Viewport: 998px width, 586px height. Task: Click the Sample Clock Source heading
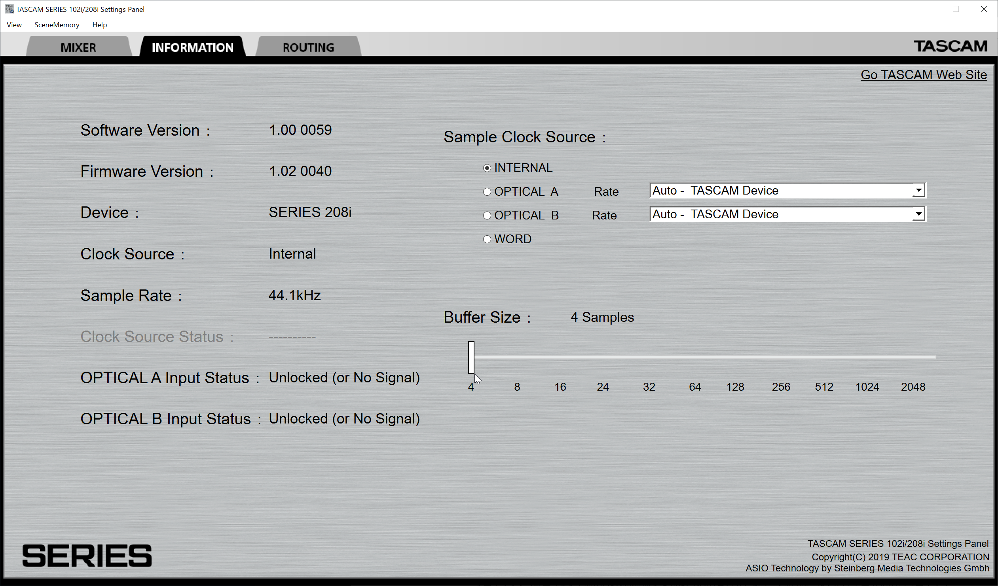click(x=524, y=137)
